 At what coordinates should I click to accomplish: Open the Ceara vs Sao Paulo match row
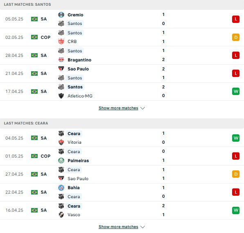(122, 174)
